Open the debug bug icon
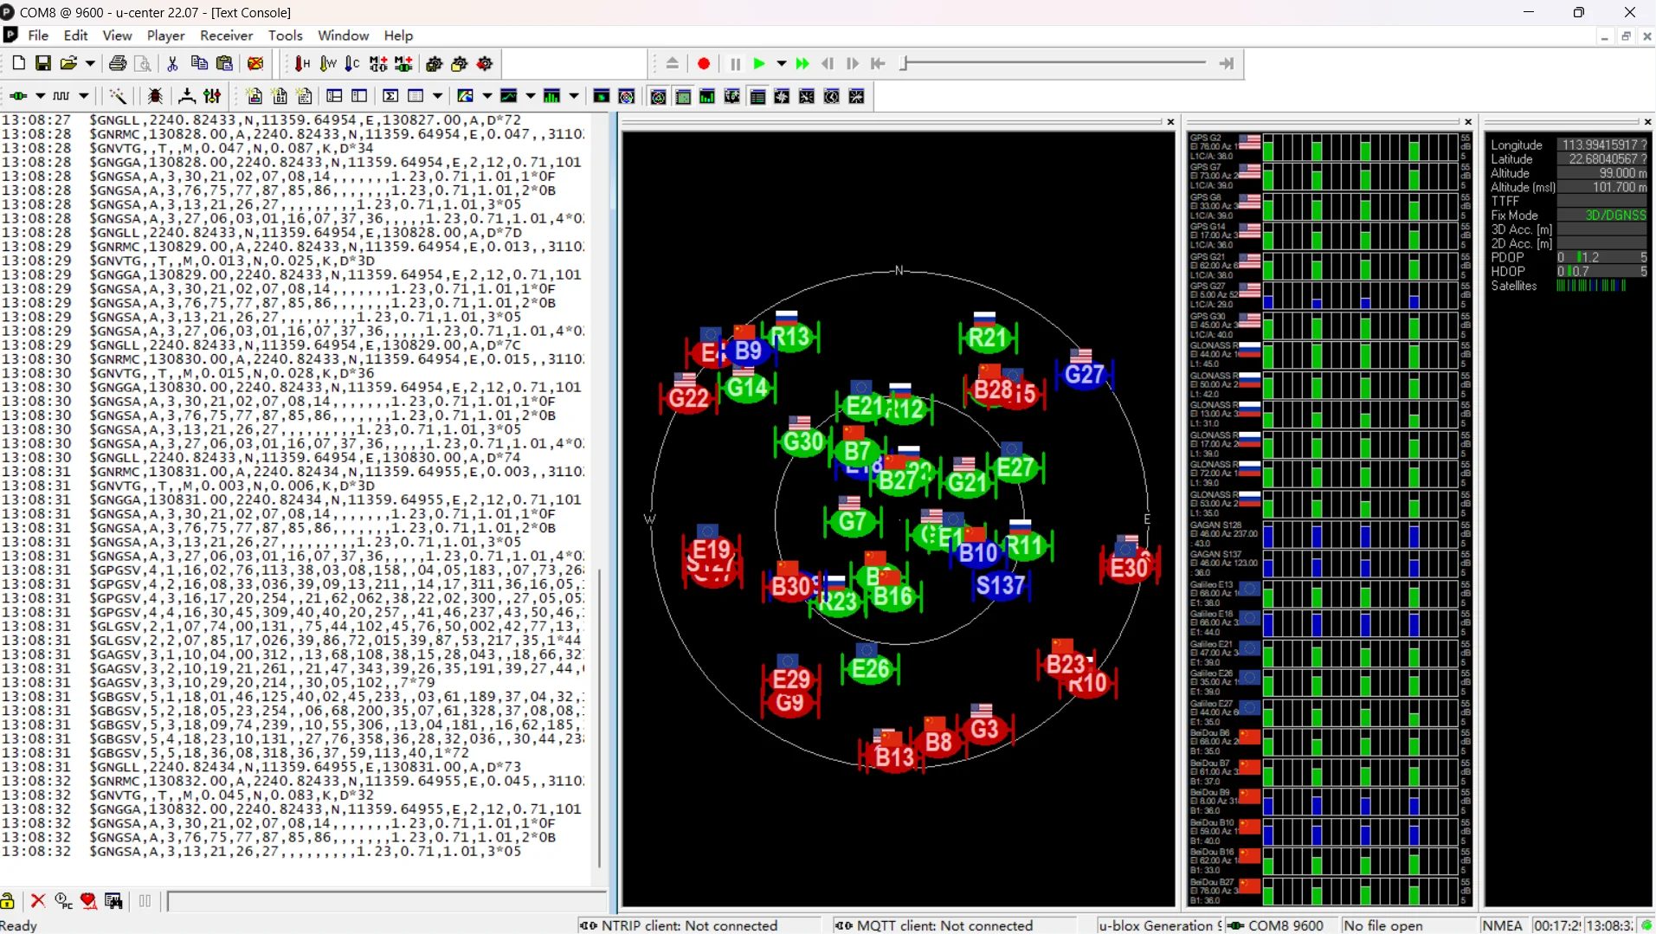 (155, 96)
